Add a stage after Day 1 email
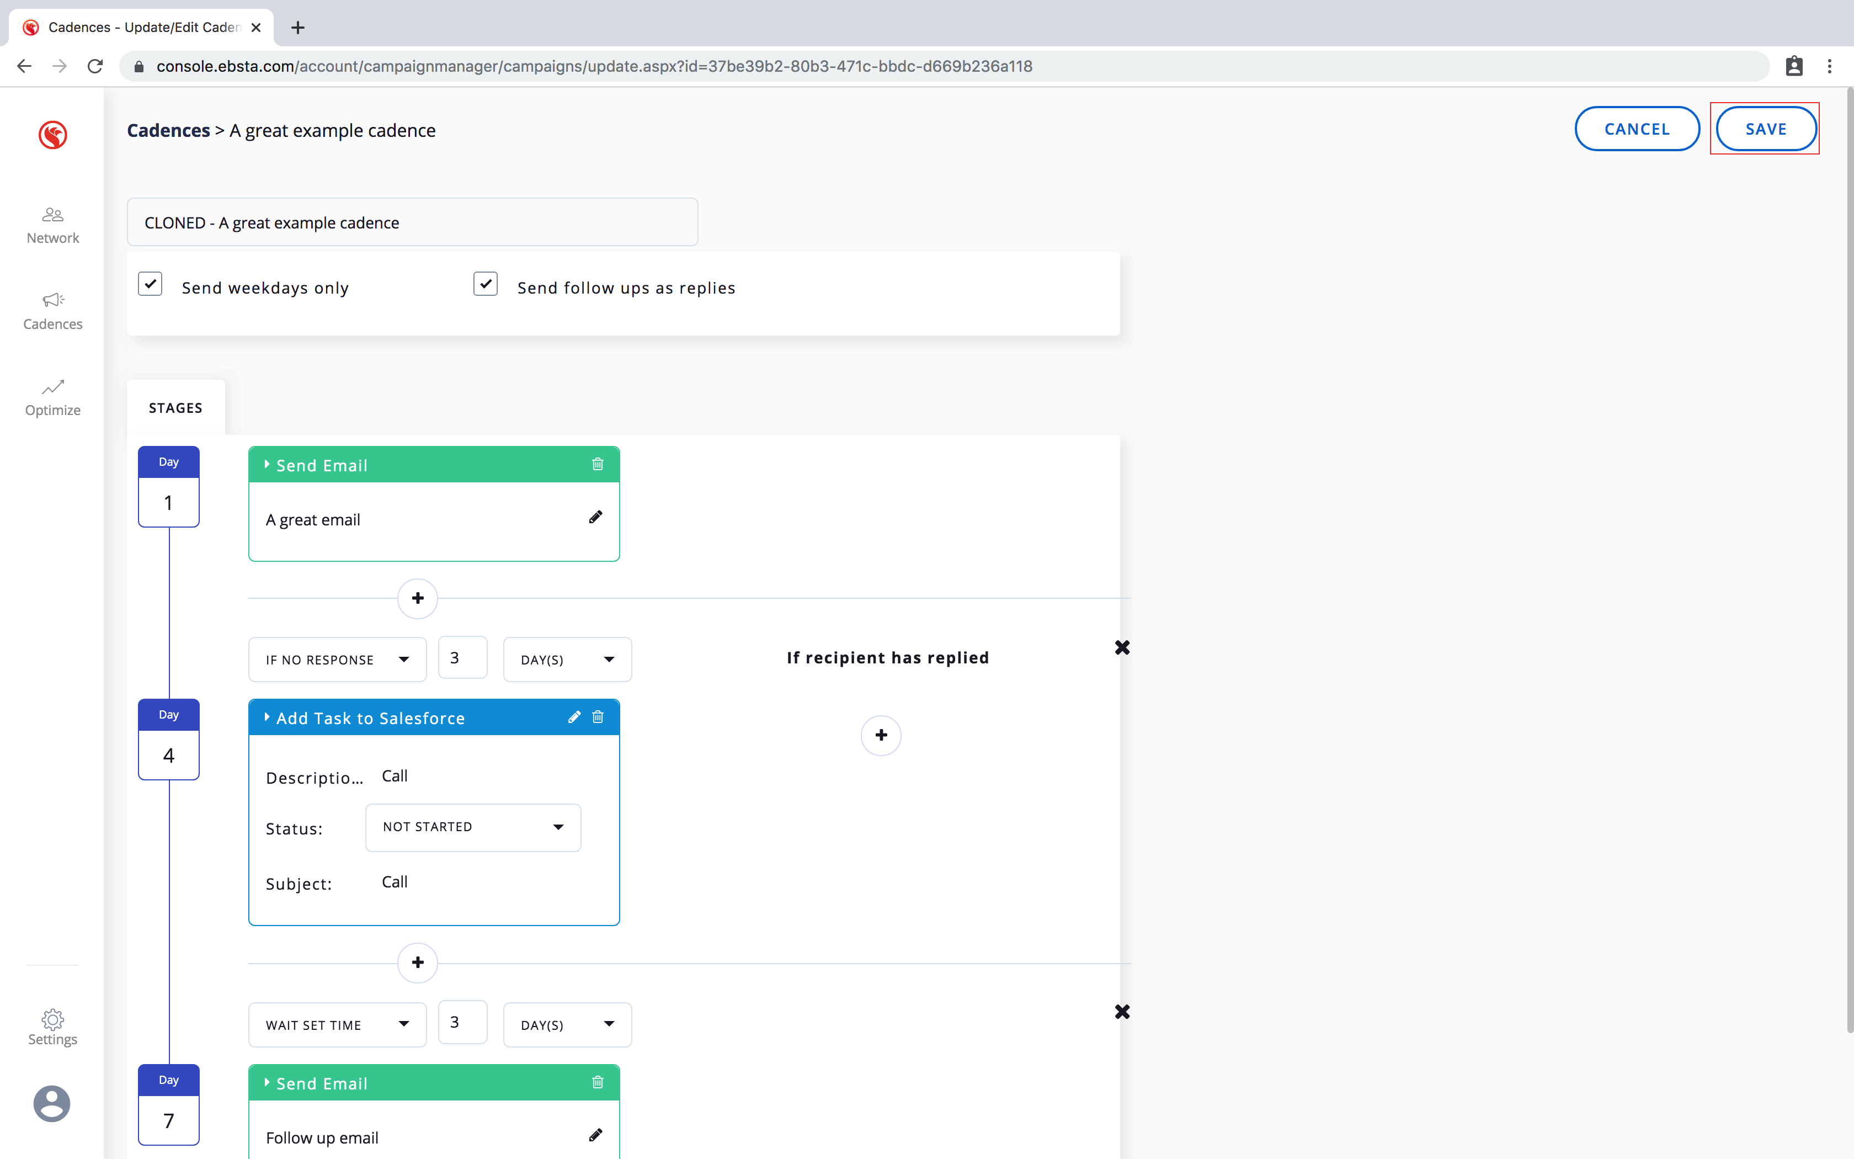This screenshot has height=1159, width=1854. tap(418, 598)
